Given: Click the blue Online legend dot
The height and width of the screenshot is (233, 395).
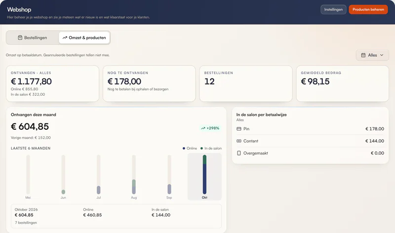Looking at the screenshot, I should pos(184,149).
